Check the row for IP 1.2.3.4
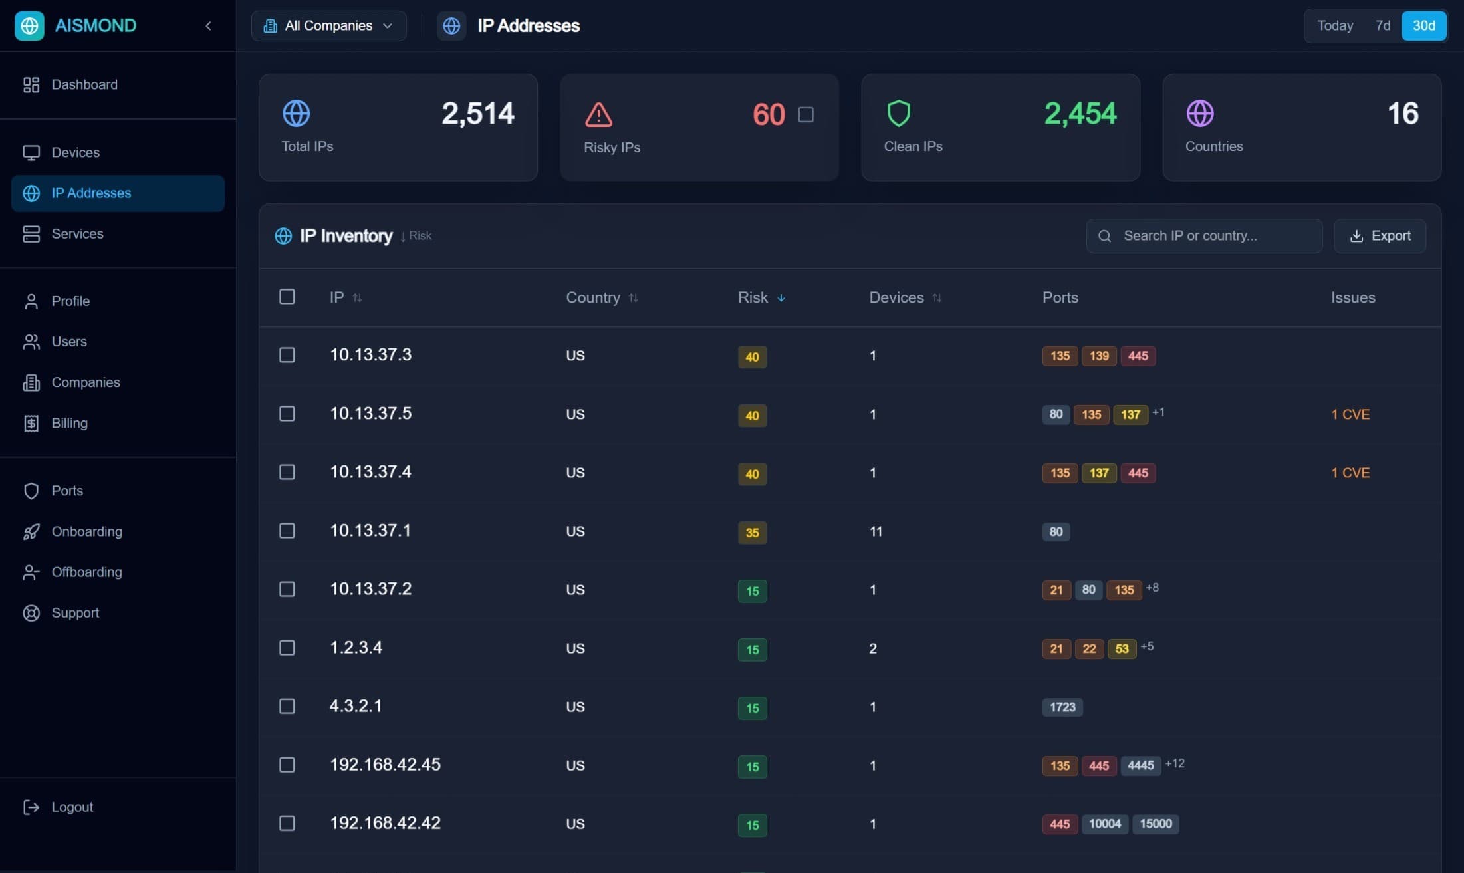 pyautogui.click(x=287, y=648)
